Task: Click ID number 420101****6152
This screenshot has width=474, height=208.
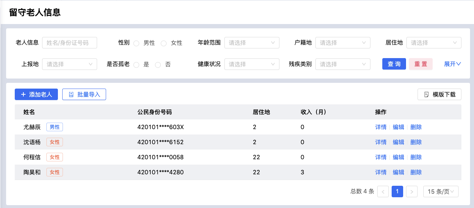Action: tap(160, 142)
